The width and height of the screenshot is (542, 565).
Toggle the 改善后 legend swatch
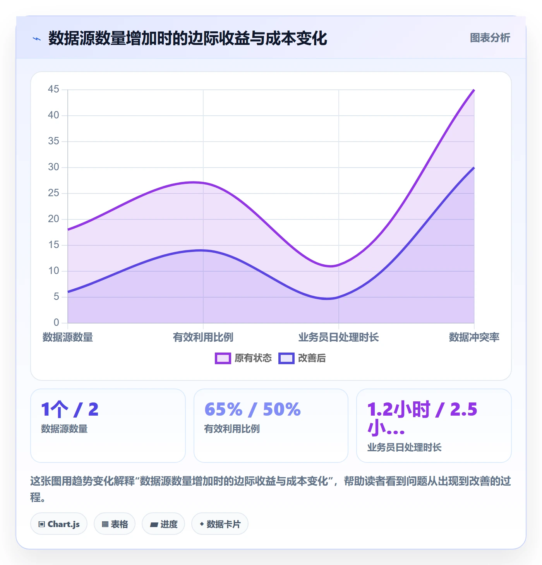(286, 358)
